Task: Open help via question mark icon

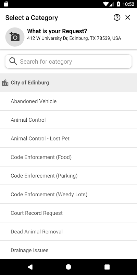Action: coord(117,18)
